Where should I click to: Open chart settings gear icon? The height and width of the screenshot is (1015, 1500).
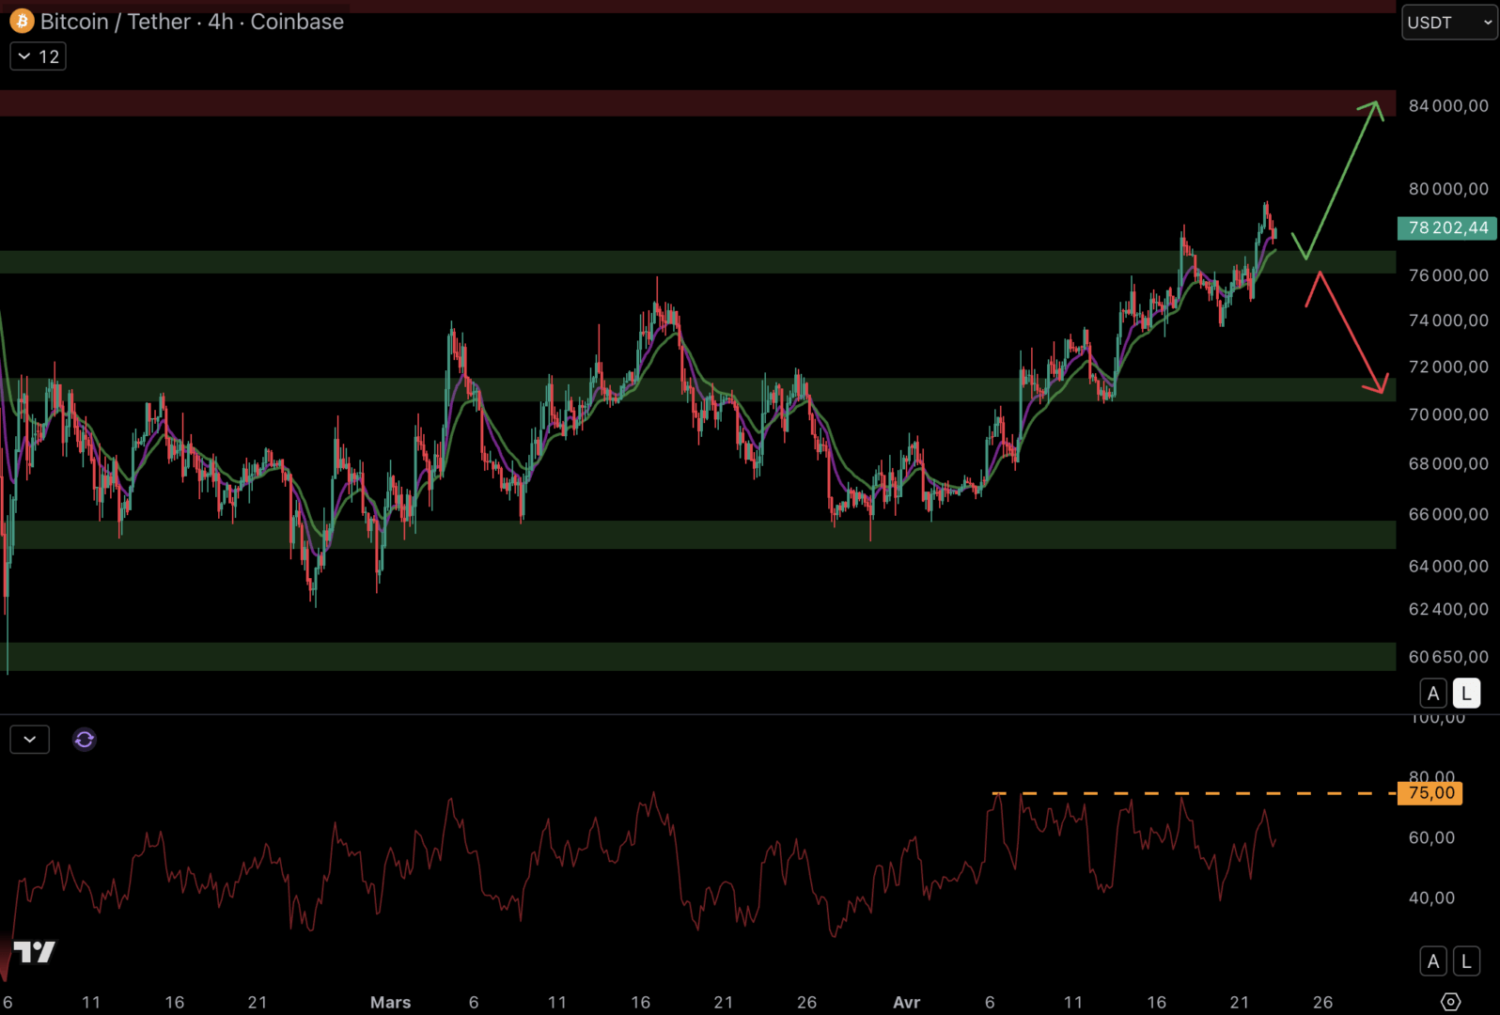point(1450,1002)
